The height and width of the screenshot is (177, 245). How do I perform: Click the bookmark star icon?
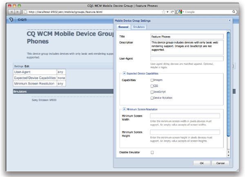(x=163, y=12)
